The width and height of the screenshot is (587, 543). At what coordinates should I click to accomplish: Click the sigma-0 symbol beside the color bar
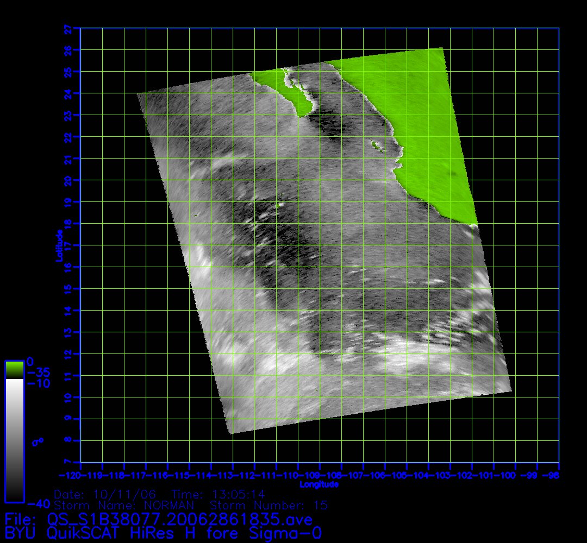pyautogui.click(x=38, y=442)
